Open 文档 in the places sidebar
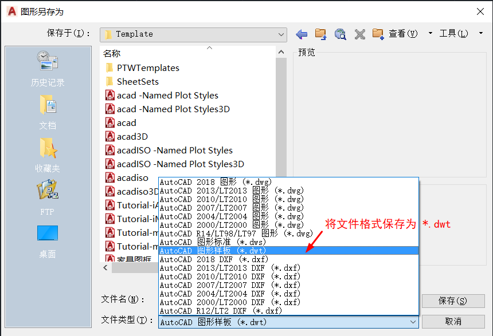 [x=48, y=112]
